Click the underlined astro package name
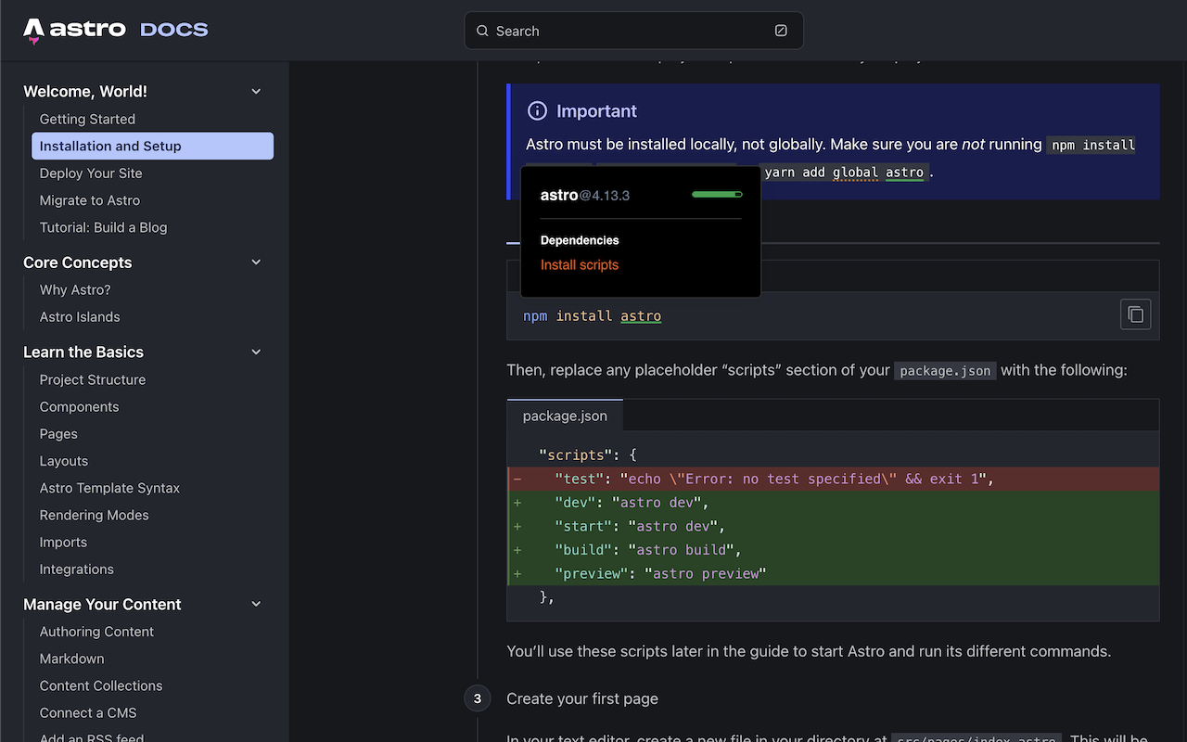Viewport: 1187px width, 742px height. click(x=641, y=316)
